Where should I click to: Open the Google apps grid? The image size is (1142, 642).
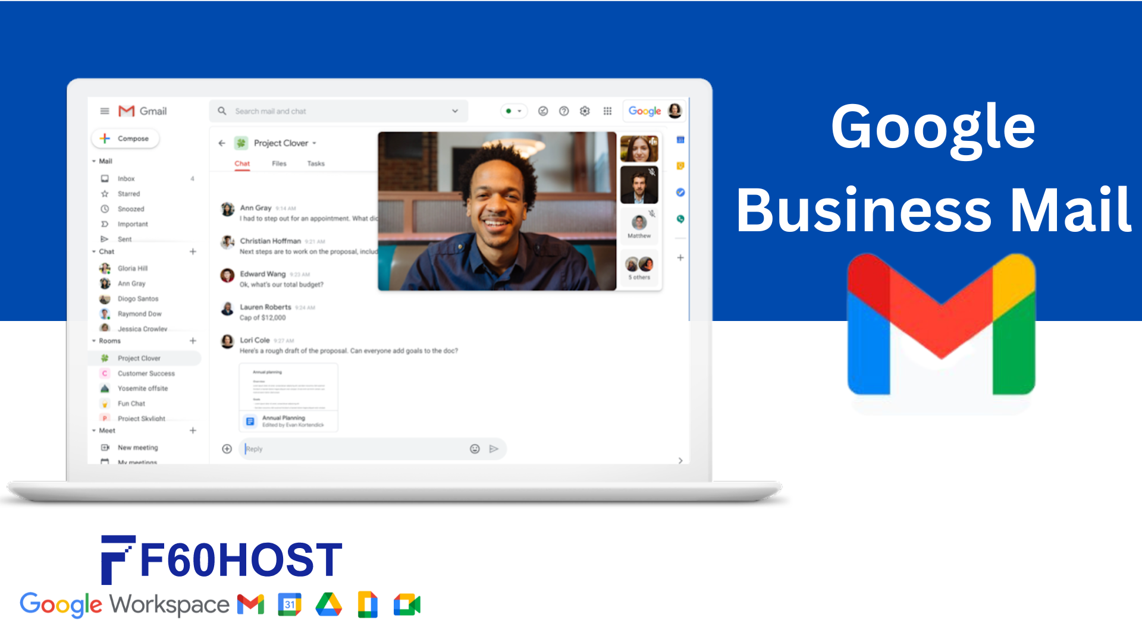click(607, 111)
